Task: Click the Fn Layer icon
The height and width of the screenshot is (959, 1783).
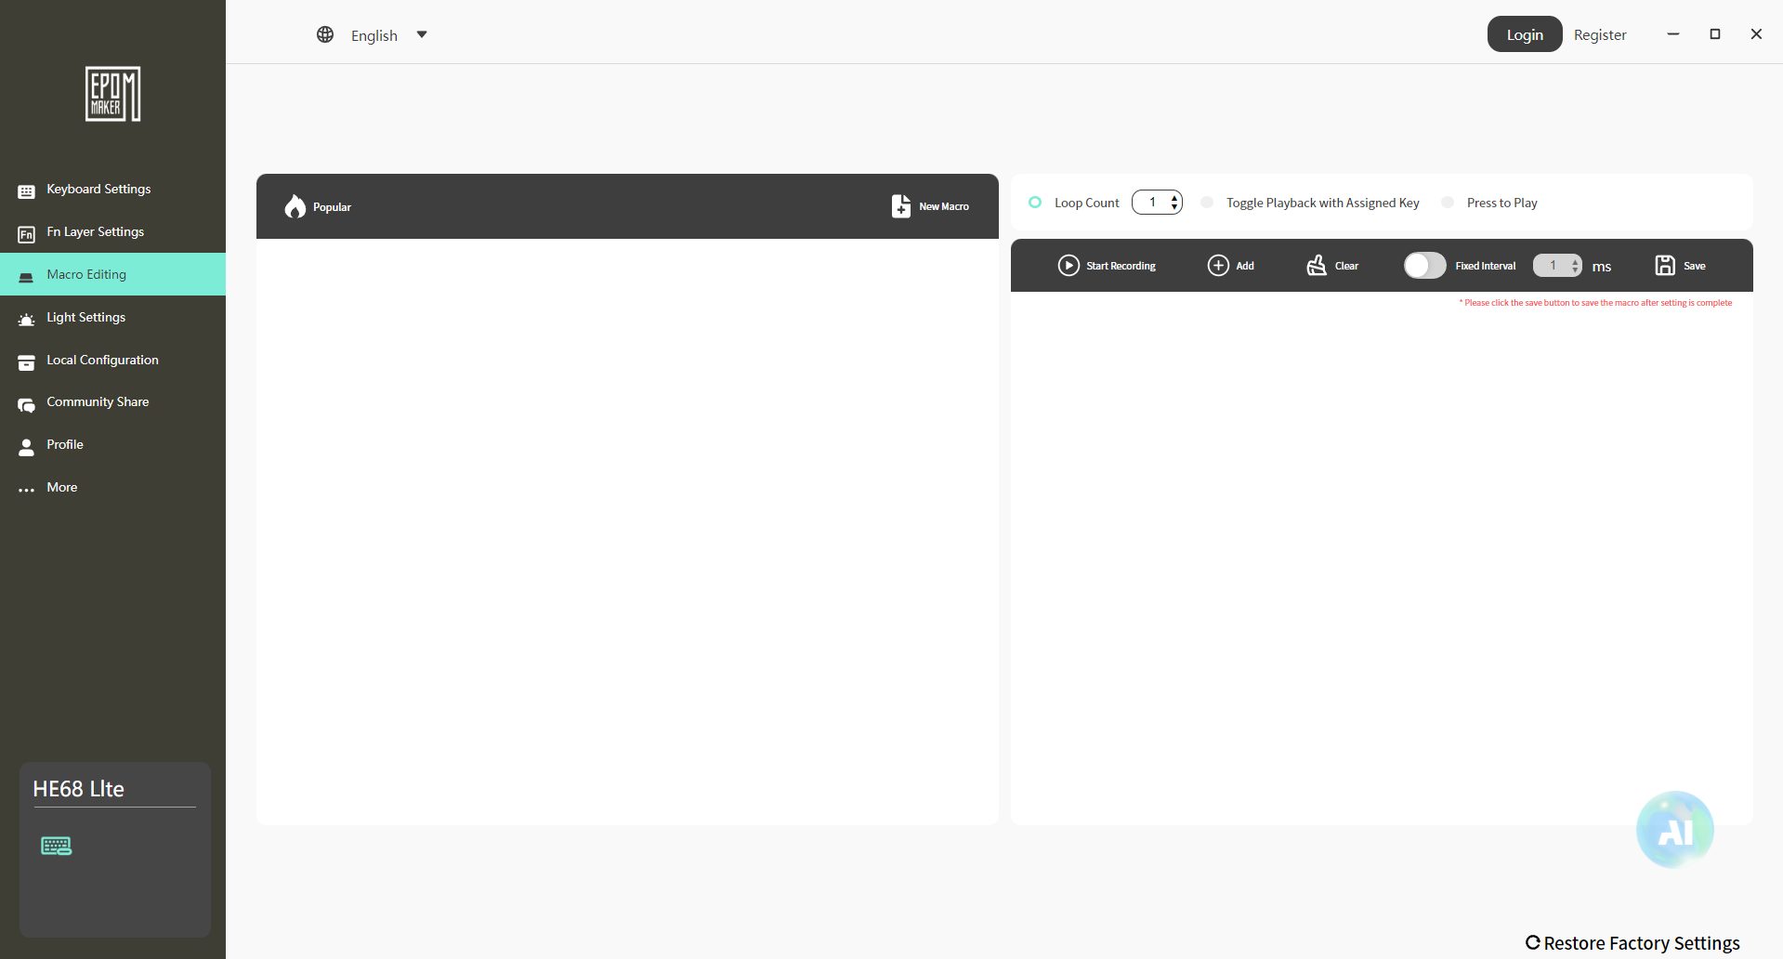Action: 26,234
